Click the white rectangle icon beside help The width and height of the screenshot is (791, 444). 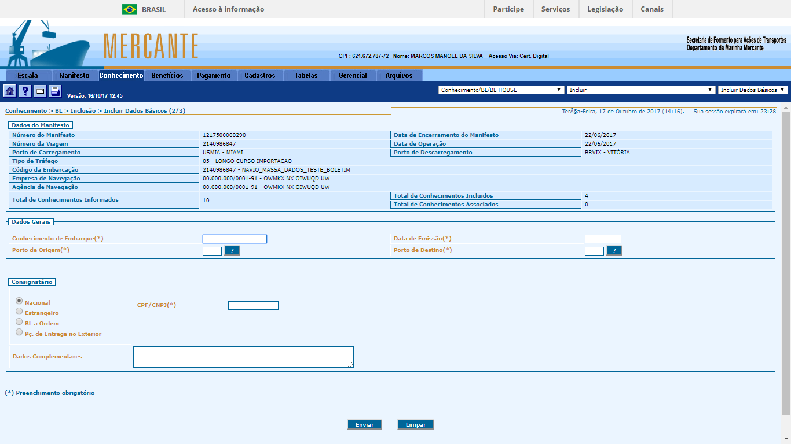[40, 91]
